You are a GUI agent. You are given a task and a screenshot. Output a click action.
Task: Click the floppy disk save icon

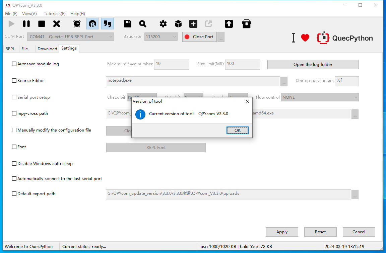click(128, 24)
